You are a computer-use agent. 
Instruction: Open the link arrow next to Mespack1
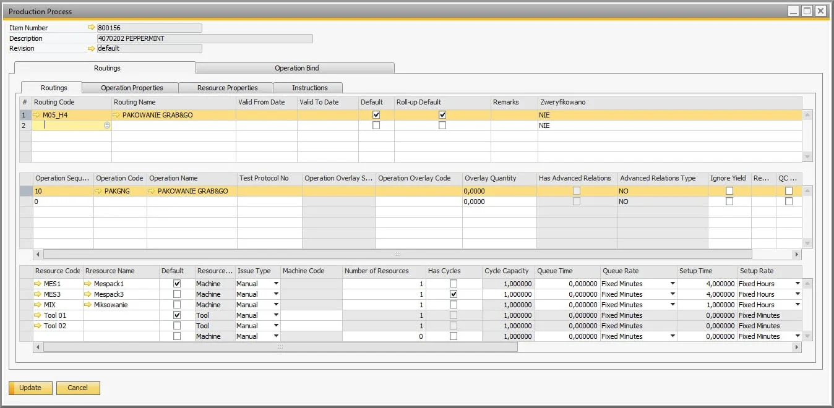pos(88,284)
